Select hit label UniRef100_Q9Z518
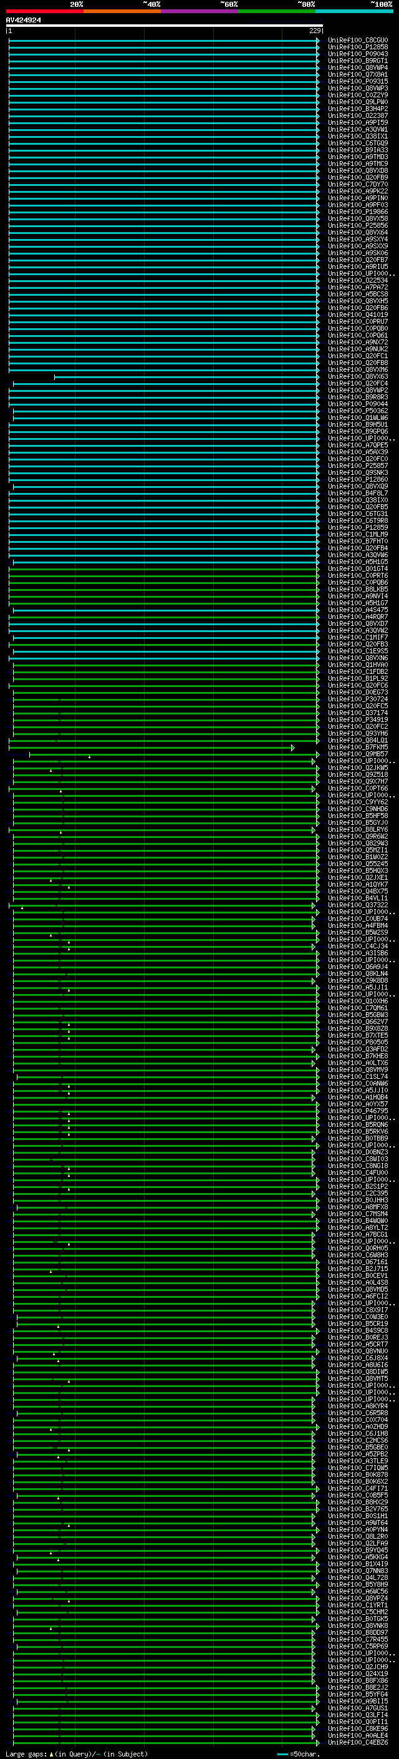 coord(357,774)
